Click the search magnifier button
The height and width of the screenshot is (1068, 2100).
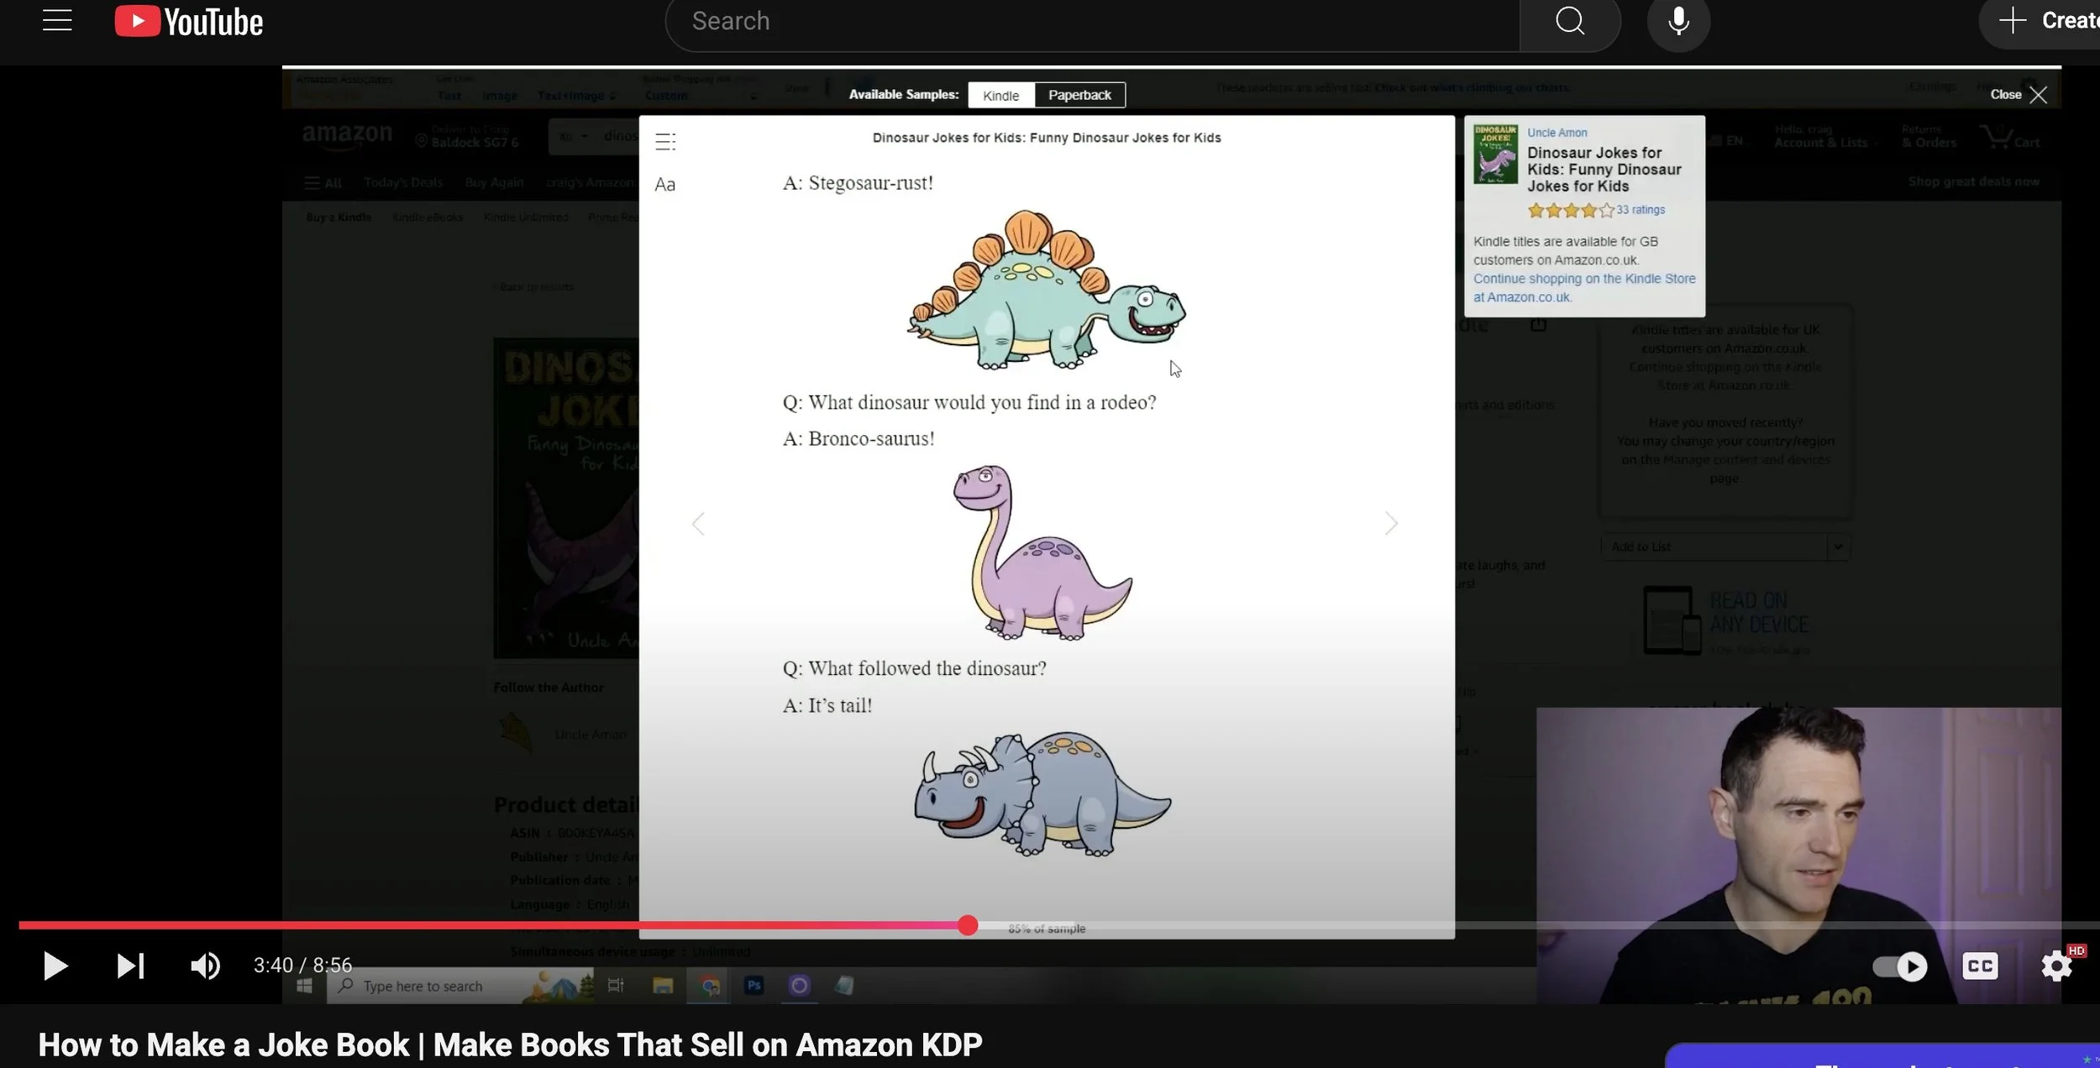[1569, 22]
